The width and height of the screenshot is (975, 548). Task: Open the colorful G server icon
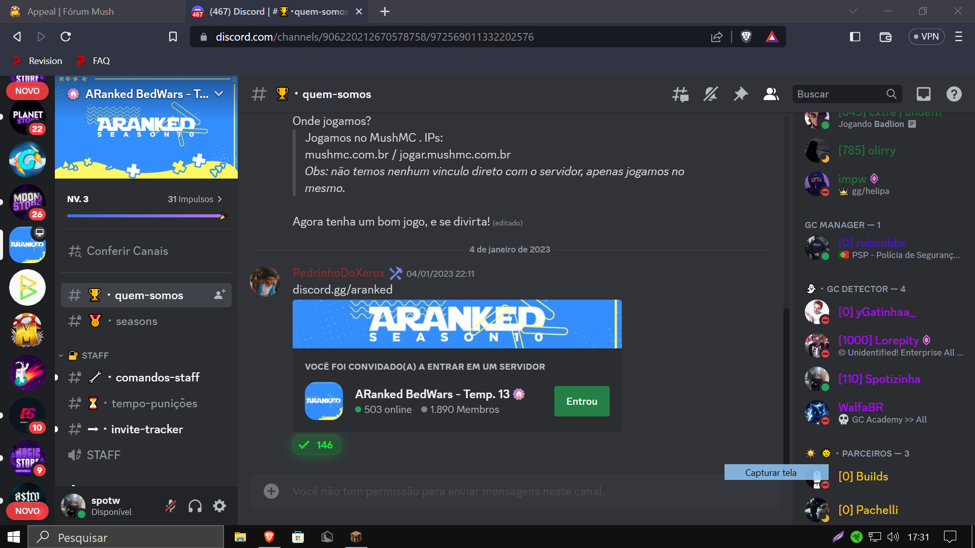tap(27, 159)
